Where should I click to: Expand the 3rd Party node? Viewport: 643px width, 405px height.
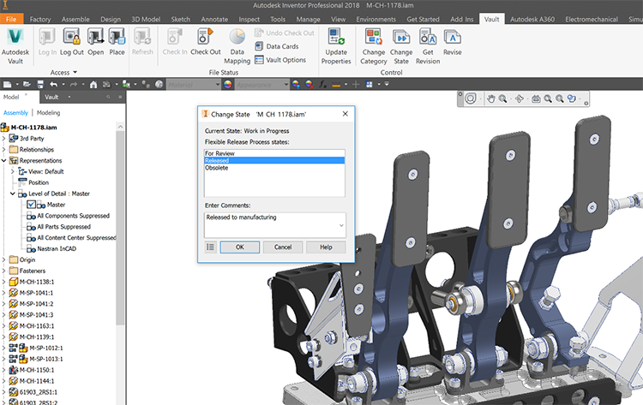pyautogui.click(x=3, y=139)
